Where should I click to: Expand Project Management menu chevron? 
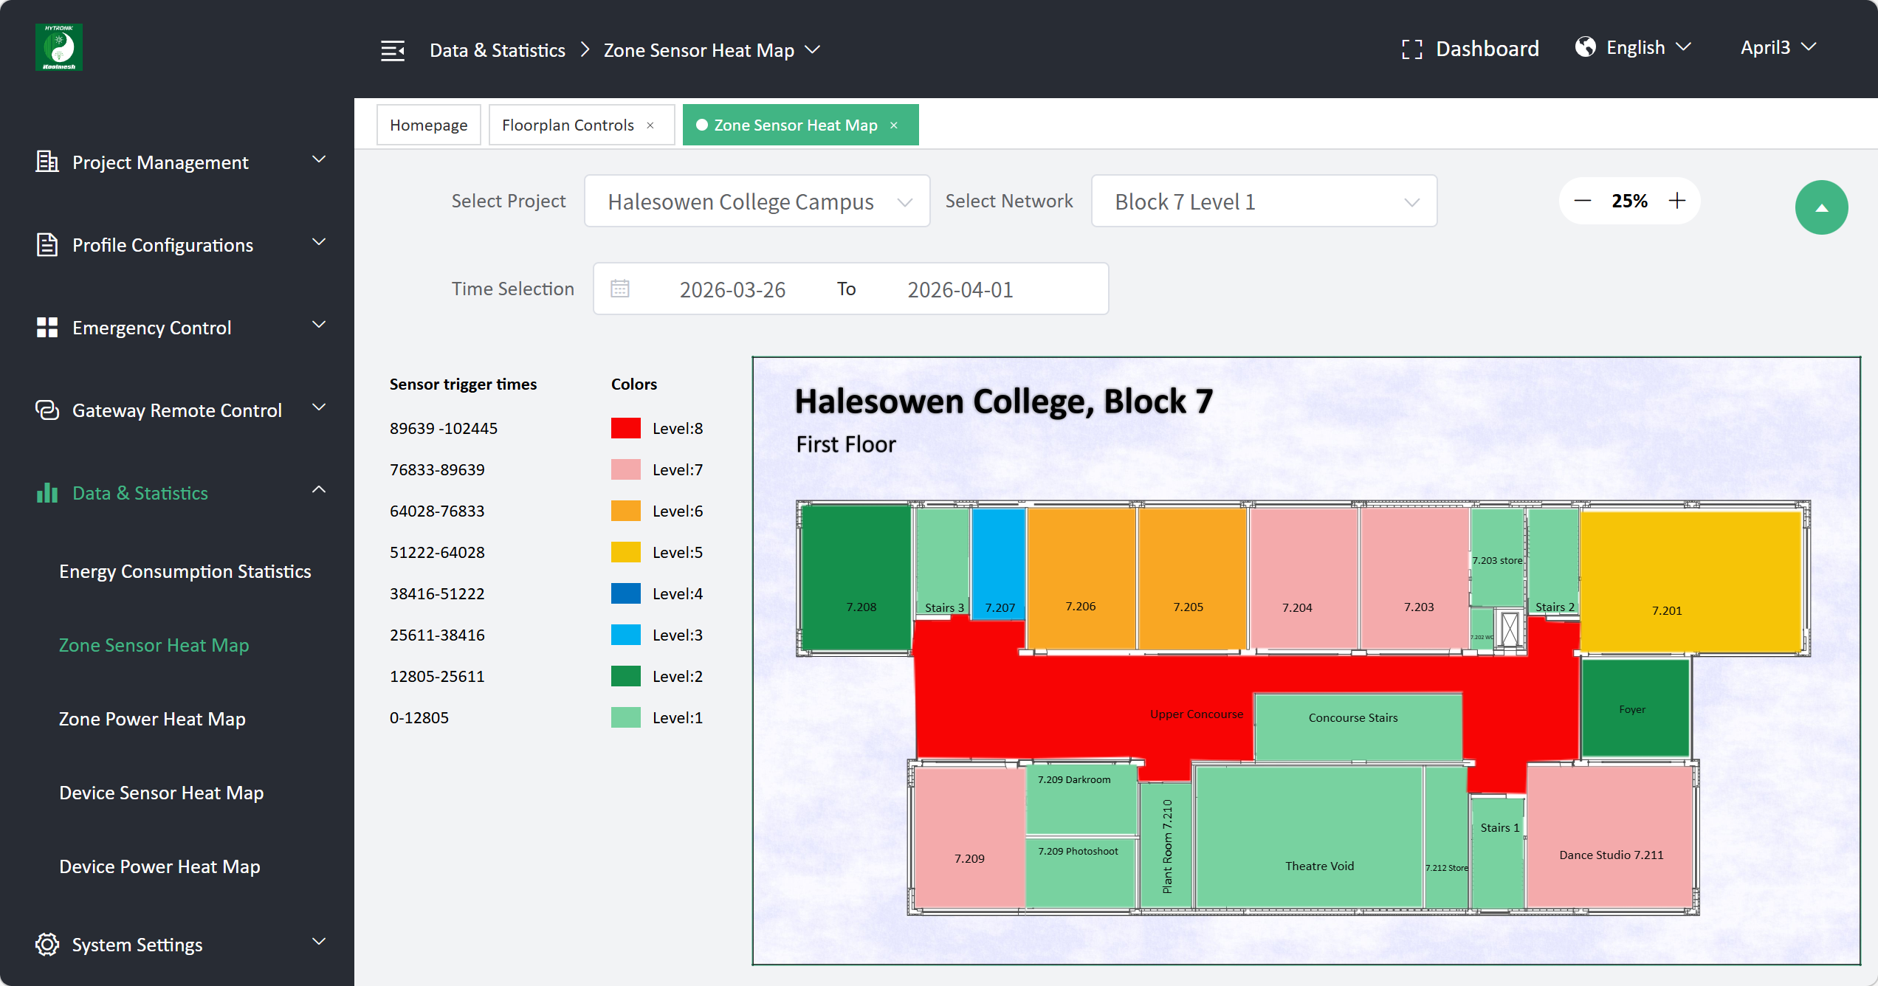tap(319, 159)
